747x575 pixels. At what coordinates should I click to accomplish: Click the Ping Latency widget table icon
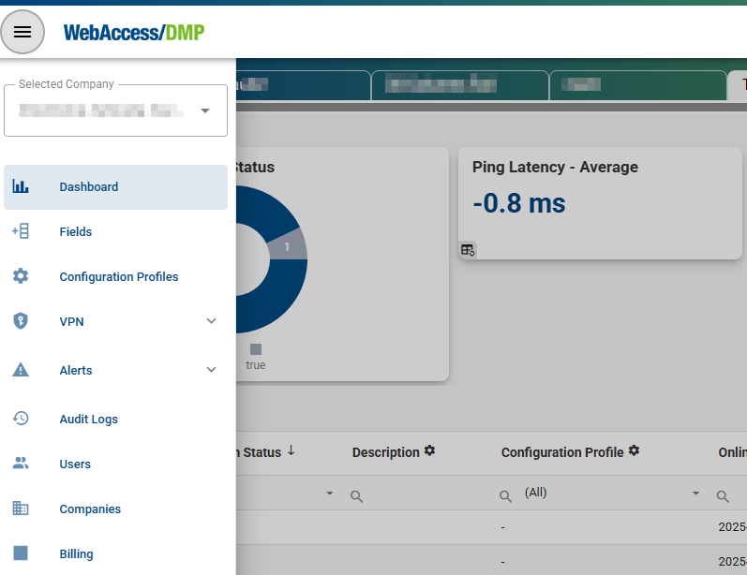468,249
